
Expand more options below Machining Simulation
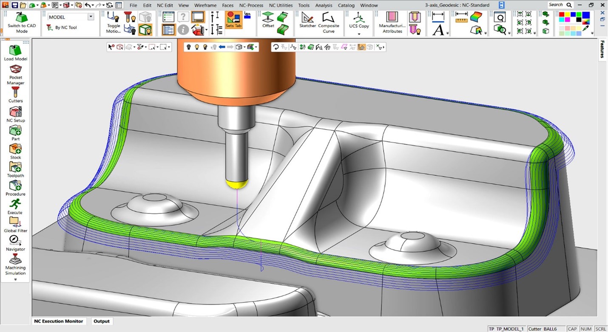tap(16, 279)
